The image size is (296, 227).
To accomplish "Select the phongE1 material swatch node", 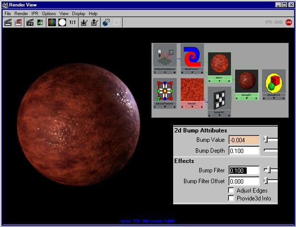I will click(247, 81).
